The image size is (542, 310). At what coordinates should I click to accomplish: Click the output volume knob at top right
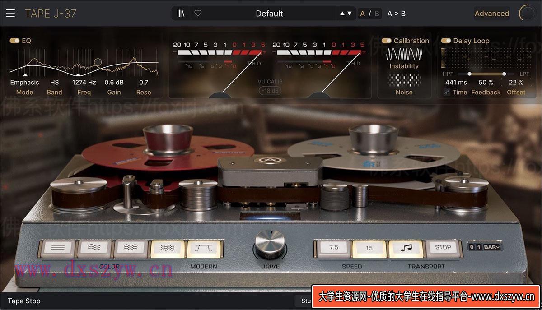pyautogui.click(x=528, y=14)
